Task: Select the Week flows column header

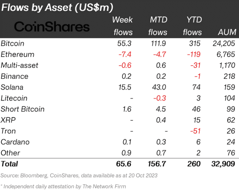Action: click(123, 26)
